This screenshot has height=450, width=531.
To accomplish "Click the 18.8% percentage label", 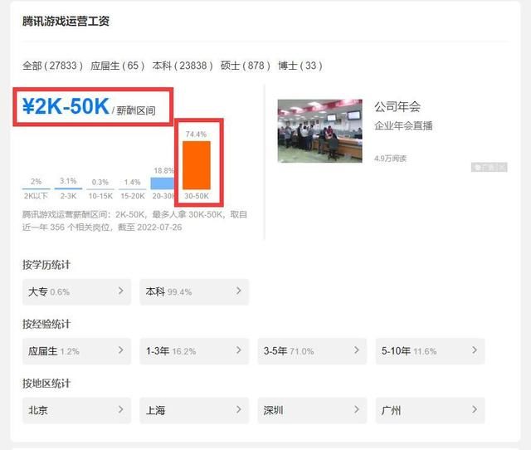I will 164,170.
